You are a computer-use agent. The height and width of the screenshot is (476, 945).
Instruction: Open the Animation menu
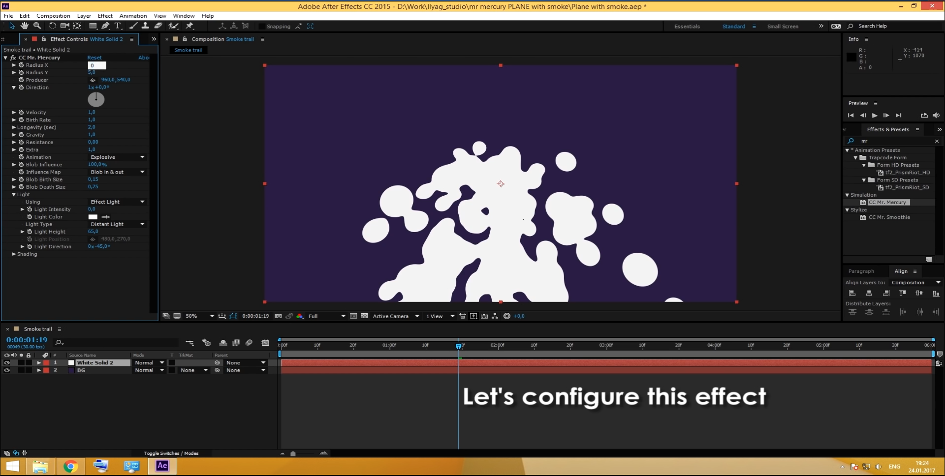click(133, 16)
